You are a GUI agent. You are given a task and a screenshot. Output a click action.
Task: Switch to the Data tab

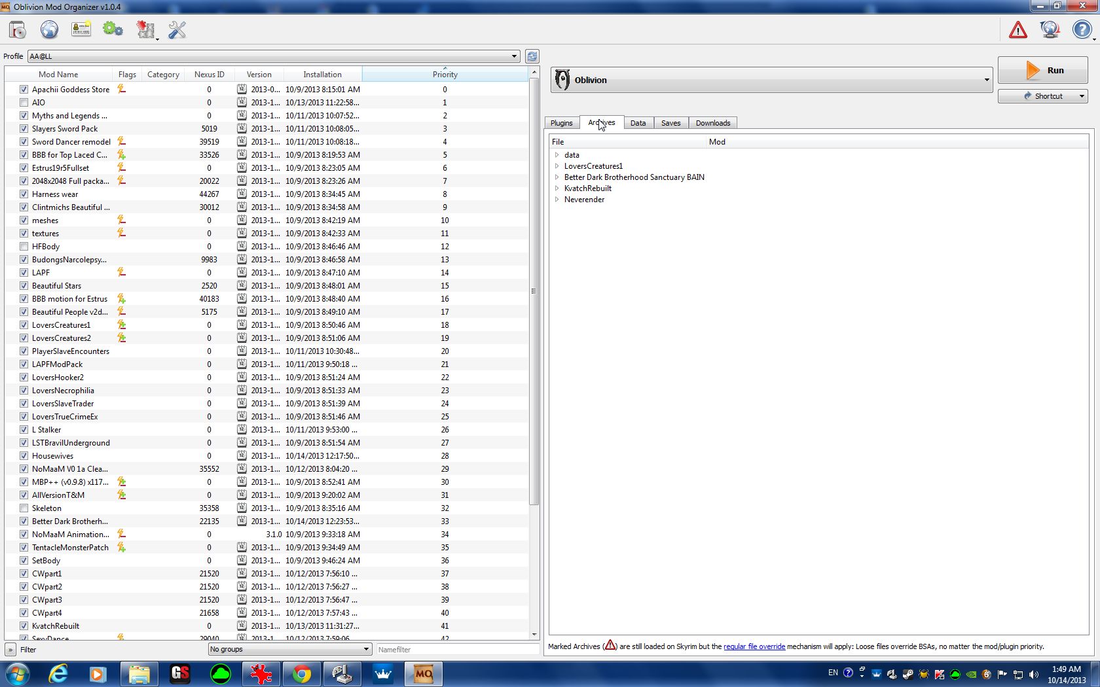pyautogui.click(x=638, y=123)
